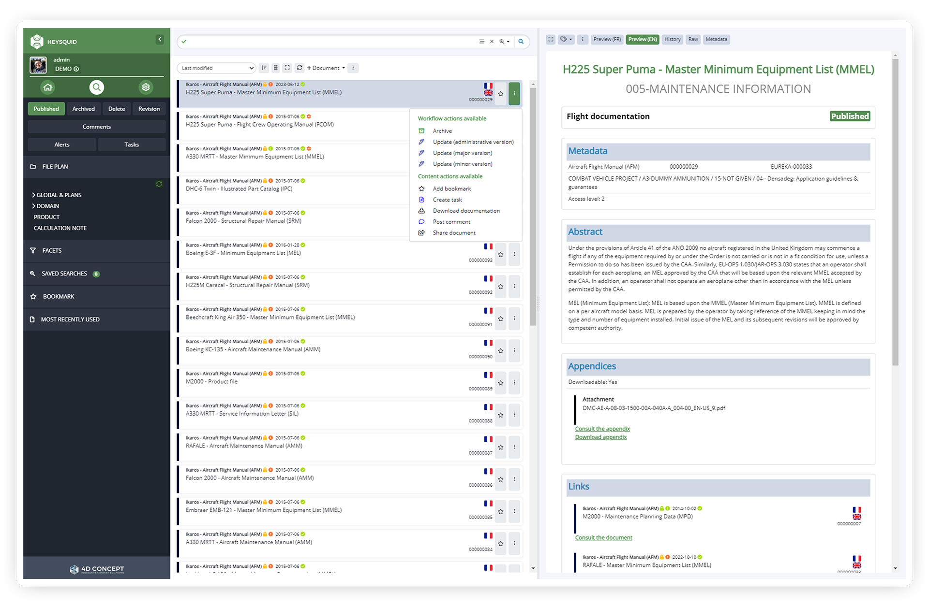Expand the results list to fullscreen
This screenshot has width=929, height=607.
tap(287, 68)
